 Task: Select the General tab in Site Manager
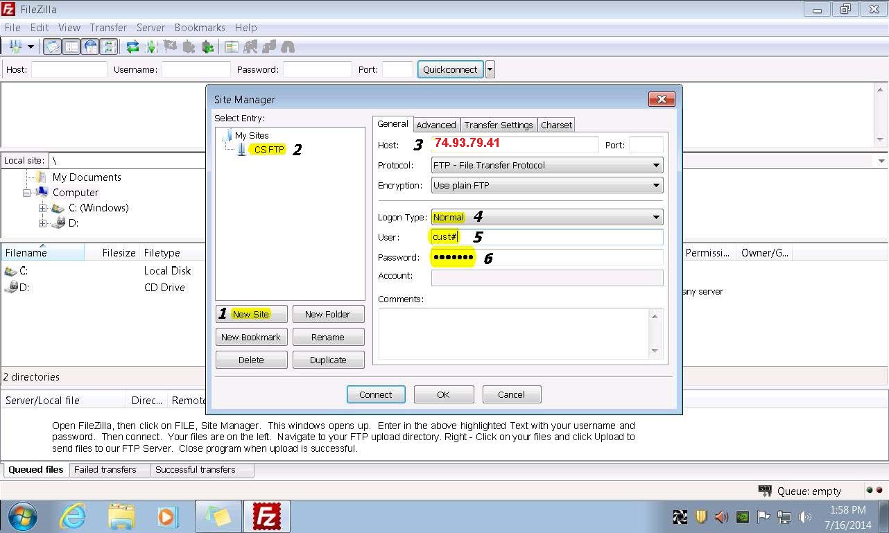pos(392,124)
